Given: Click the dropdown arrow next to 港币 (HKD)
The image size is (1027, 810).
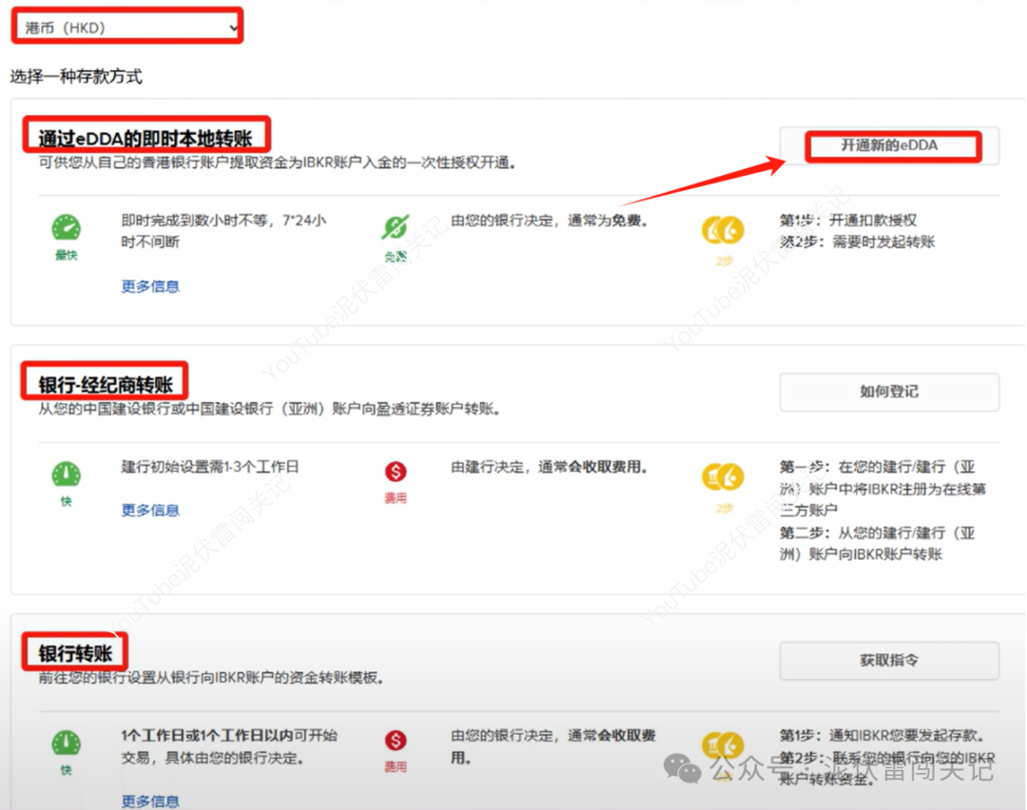Looking at the screenshot, I should (231, 26).
